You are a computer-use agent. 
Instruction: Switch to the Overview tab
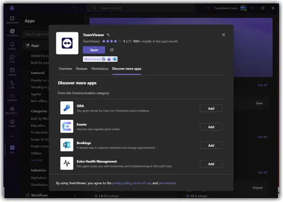65,69
